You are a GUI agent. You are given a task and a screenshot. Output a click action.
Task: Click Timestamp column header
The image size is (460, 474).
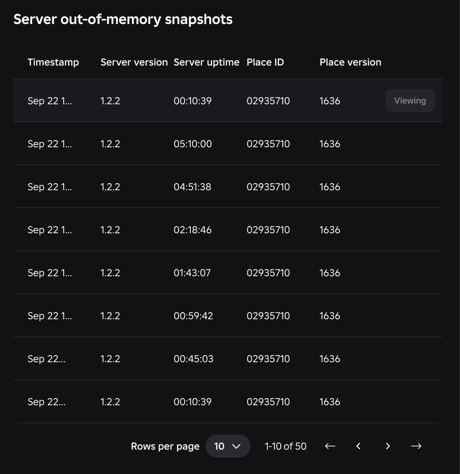pos(53,62)
